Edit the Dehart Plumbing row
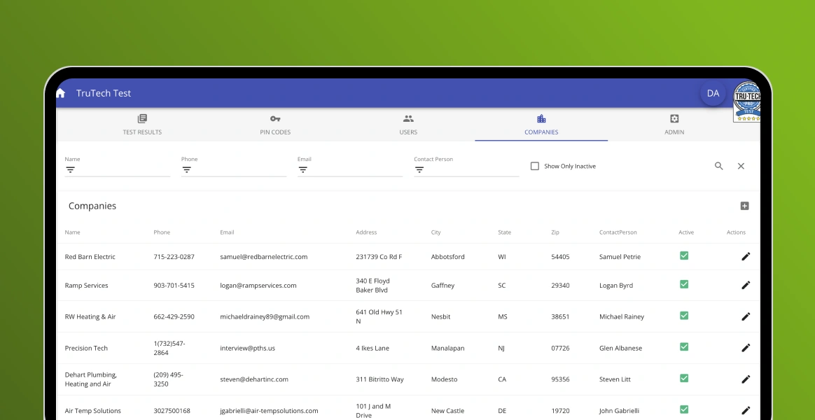815x420 pixels. (x=746, y=379)
